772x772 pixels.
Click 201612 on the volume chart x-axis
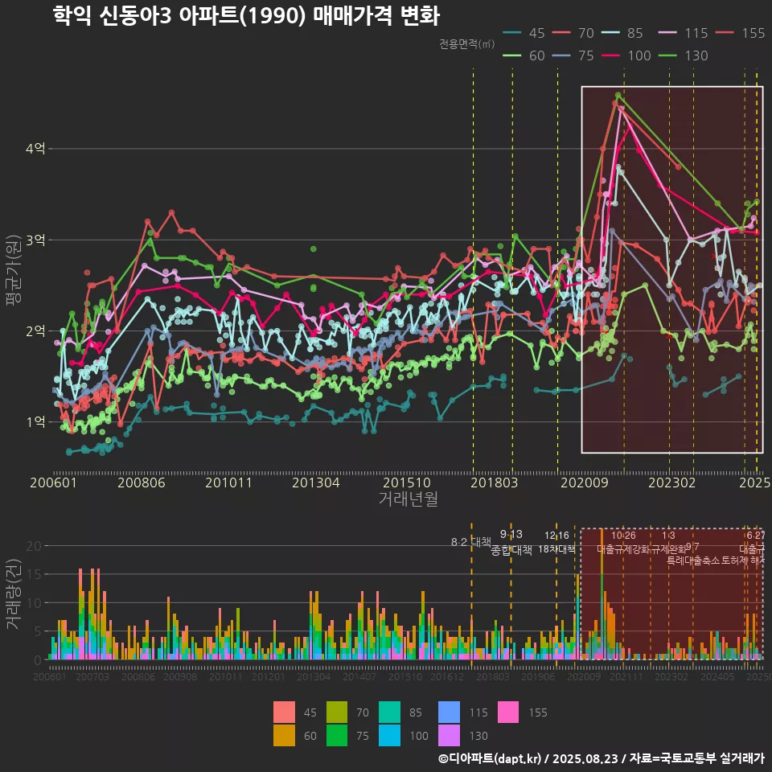[447, 677]
